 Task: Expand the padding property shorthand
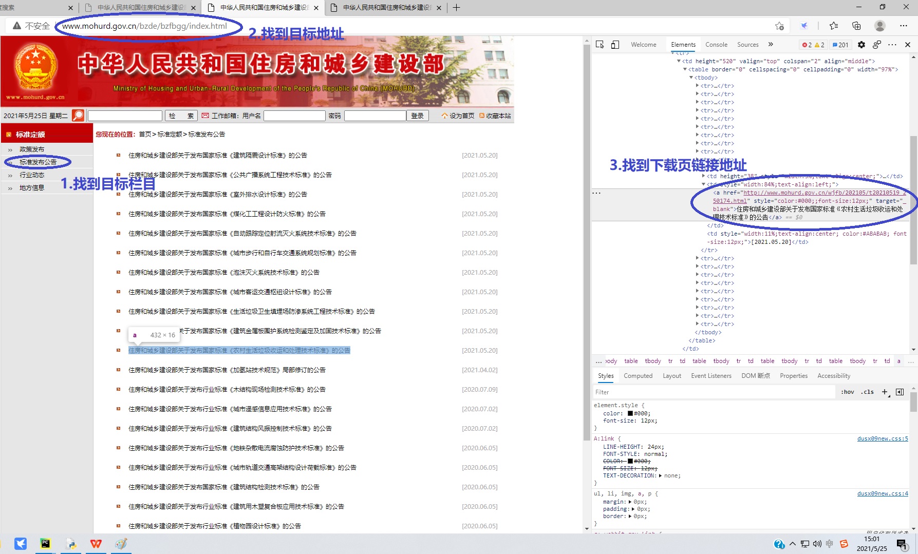(633, 509)
